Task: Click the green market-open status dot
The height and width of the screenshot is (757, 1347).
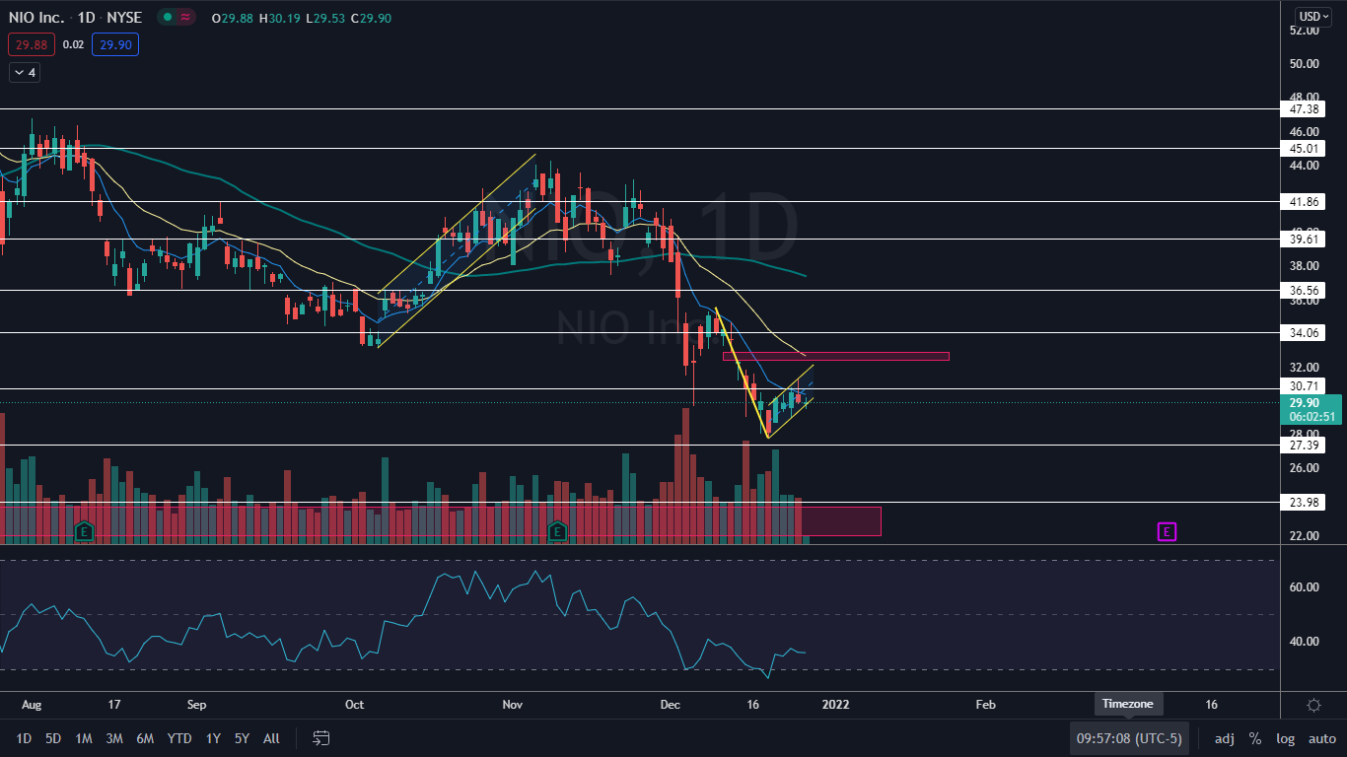Action: pyautogui.click(x=167, y=17)
